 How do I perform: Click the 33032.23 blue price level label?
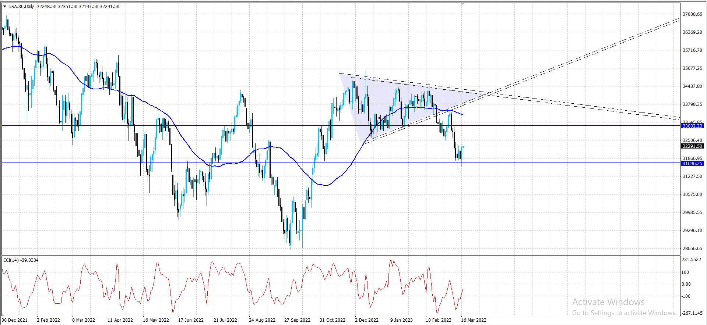tap(692, 126)
